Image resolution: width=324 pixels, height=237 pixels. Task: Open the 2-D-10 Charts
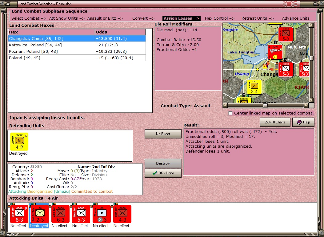click(x=275, y=122)
